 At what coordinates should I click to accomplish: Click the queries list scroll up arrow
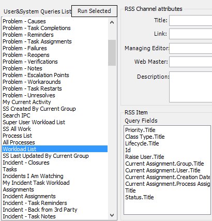coord(112,22)
